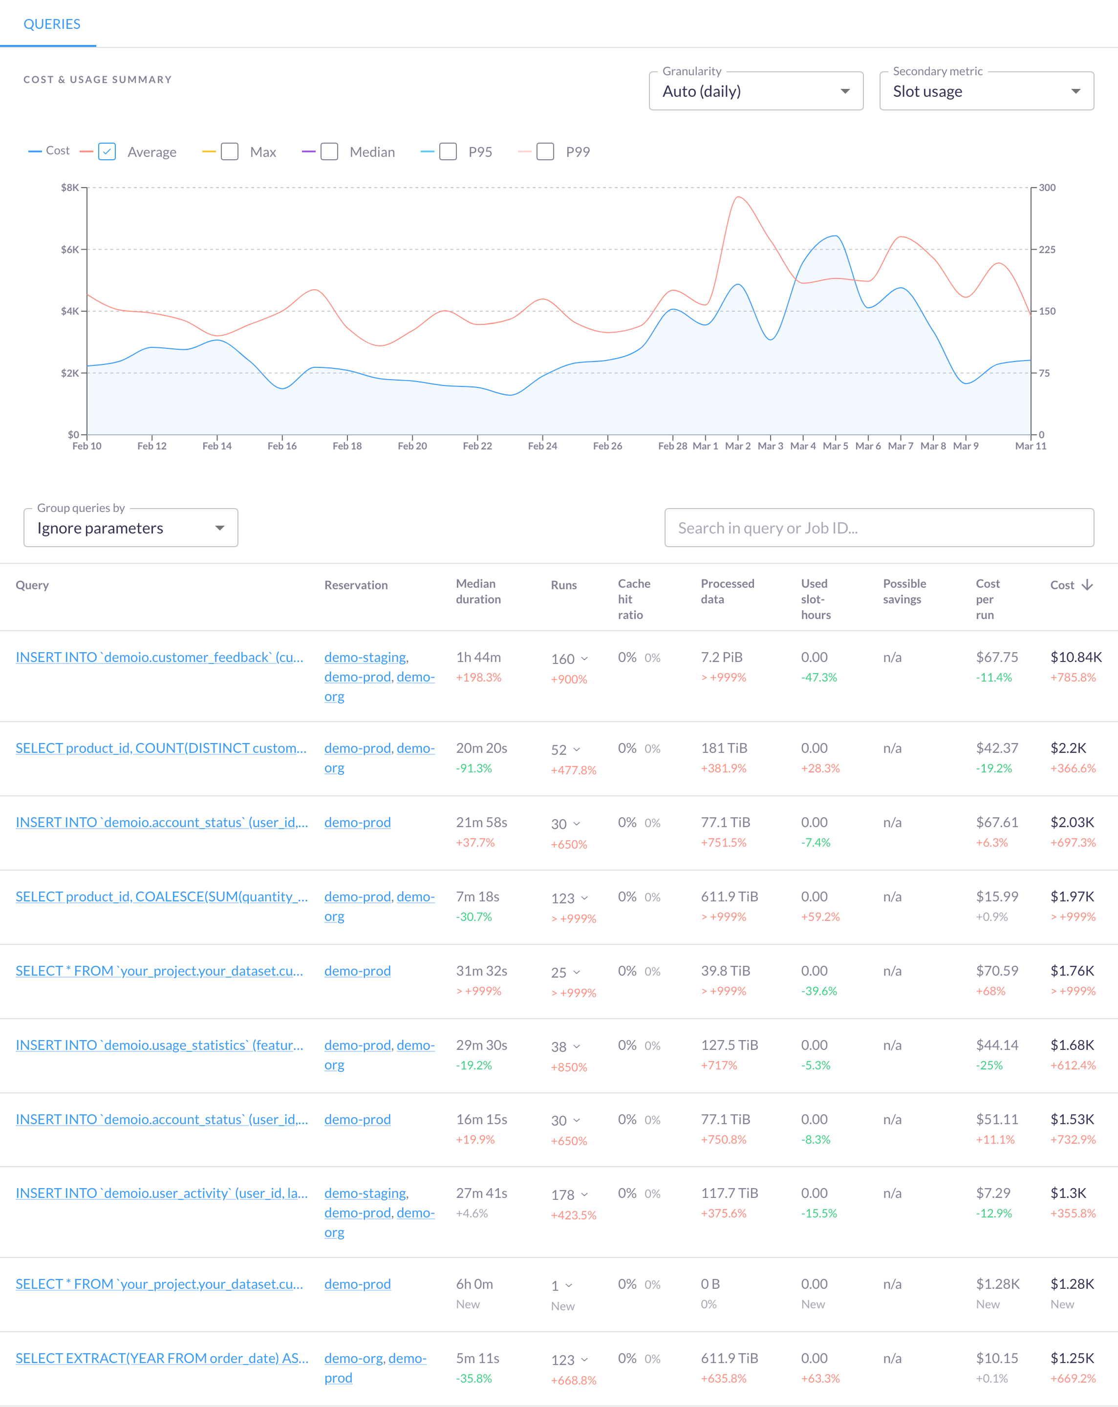Switch to the QUERIES tab
1118x1407 pixels.
point(52,23)
